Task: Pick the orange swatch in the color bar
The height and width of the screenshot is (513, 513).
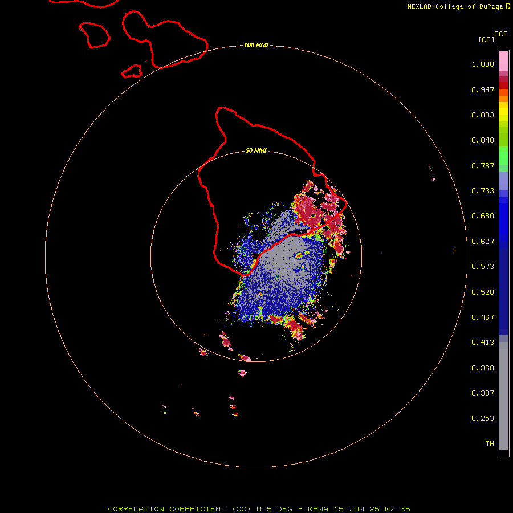Action: tap(503, 99)
